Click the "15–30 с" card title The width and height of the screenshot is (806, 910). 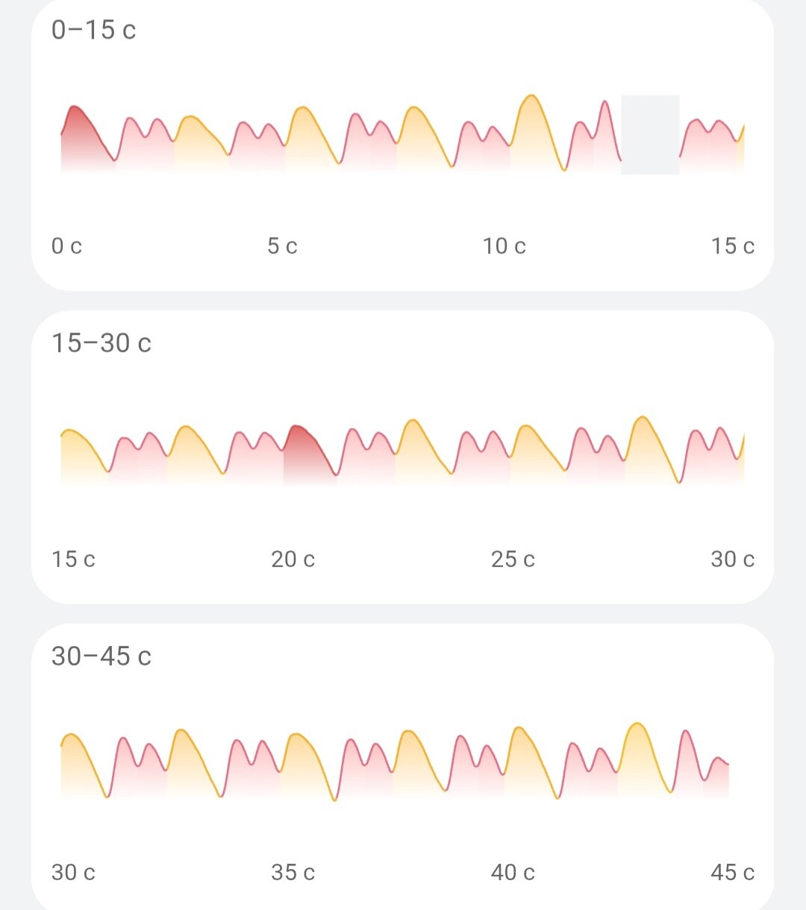coord(101,343)
